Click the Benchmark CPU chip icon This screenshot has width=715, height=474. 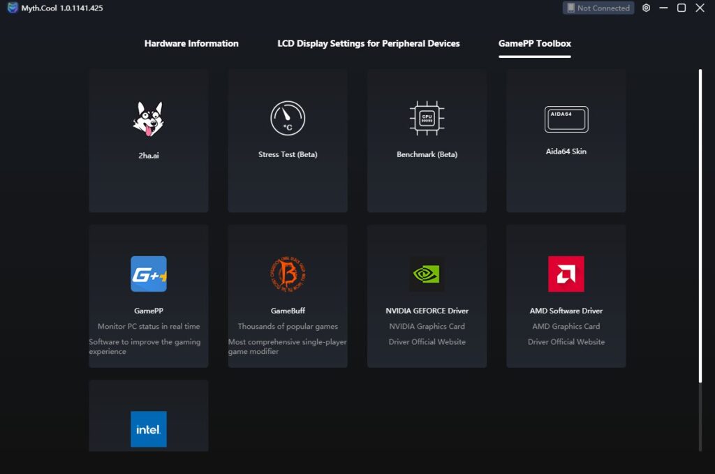427,118
